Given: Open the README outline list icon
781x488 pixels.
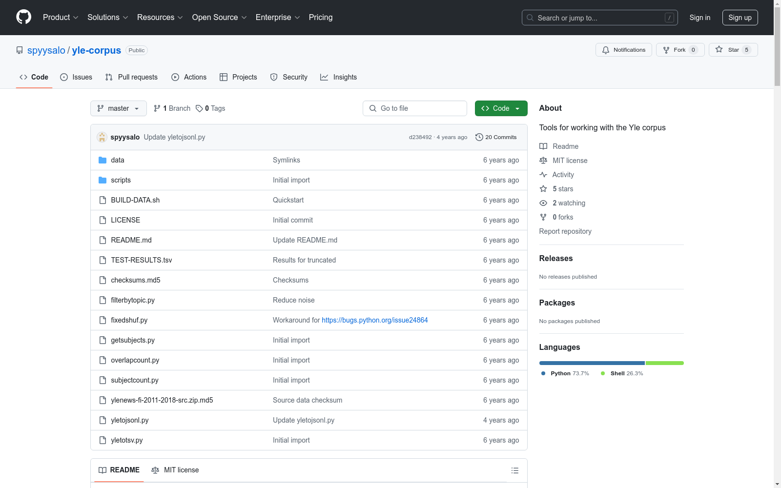Looking at the screenshot, I should coord(515,470).
